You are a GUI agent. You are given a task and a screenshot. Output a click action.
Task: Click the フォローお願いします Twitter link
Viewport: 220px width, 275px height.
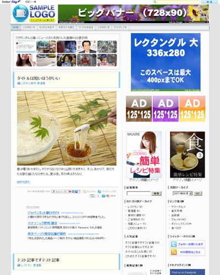click(190, 244)
